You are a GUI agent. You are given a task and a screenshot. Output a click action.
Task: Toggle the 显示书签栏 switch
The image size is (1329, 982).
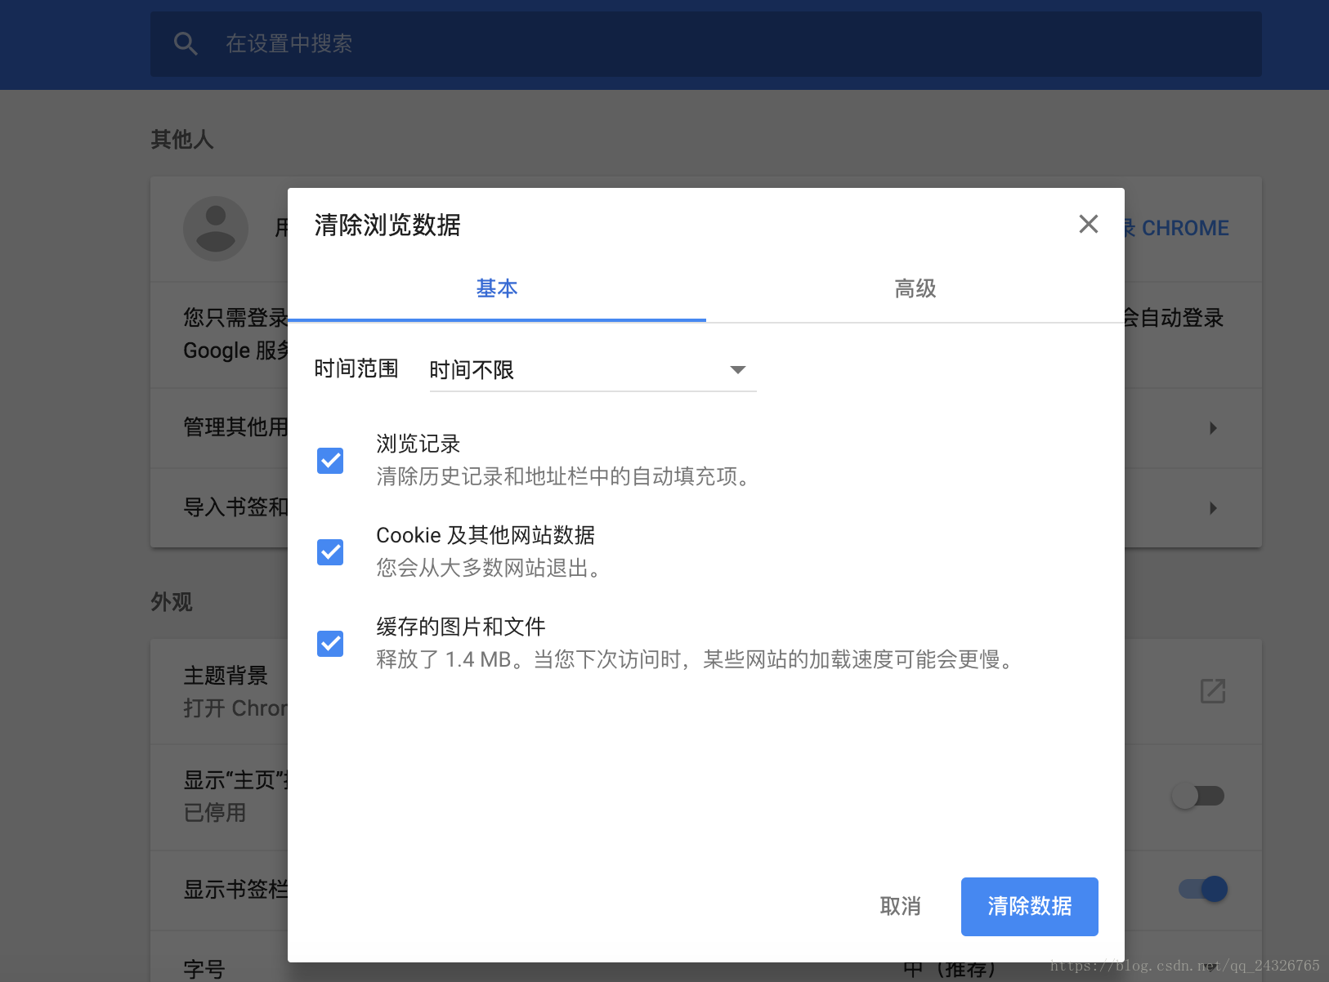point(1202,889)
